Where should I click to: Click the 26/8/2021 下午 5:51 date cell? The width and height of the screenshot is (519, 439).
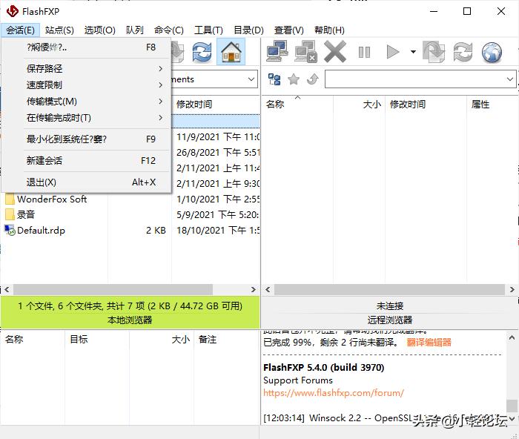pyautogui.click(x=218, y=152)
